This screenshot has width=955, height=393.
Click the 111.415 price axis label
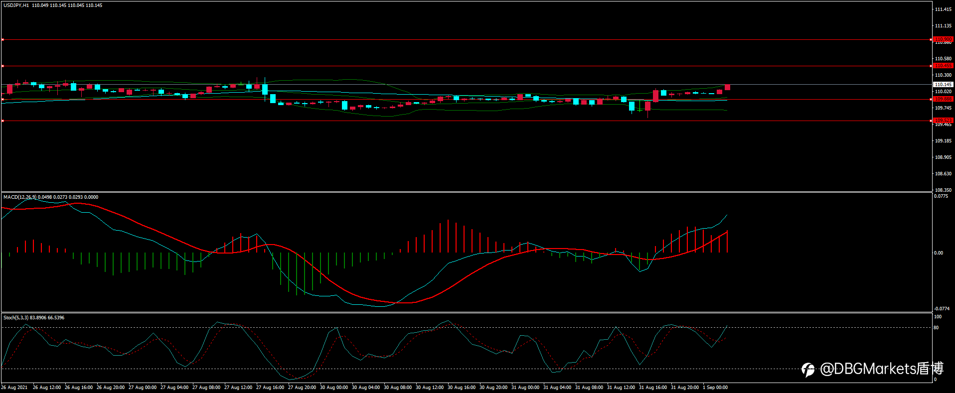coord(943,9)
